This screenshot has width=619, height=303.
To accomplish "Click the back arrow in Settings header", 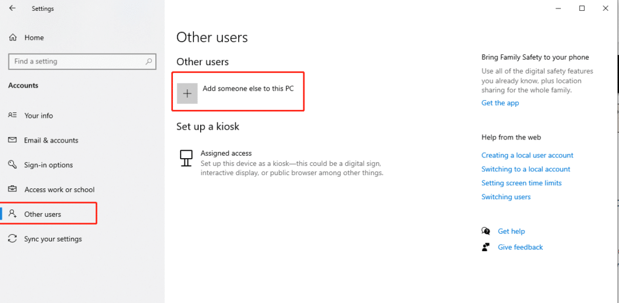I will [13, 8].
